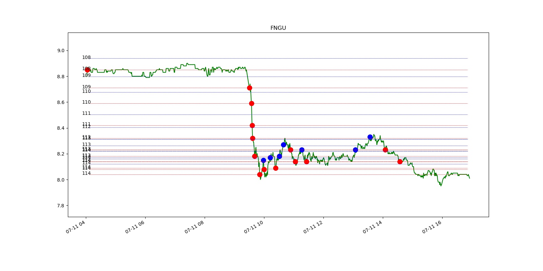Click the 07-11 04 x-axis label

coord(75,227)
